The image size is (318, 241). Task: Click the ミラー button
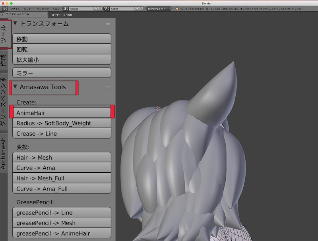(x=62, y=73)
